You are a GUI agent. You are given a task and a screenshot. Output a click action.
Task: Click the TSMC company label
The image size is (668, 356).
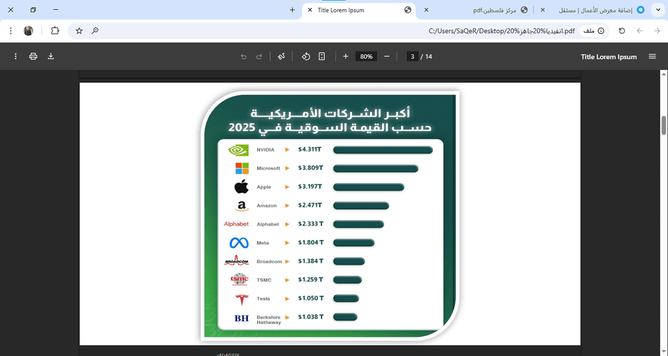tap(264, 280)
